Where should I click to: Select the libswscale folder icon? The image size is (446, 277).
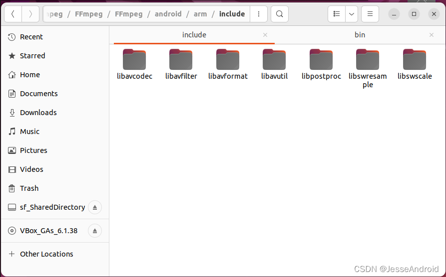click(415, 60)
